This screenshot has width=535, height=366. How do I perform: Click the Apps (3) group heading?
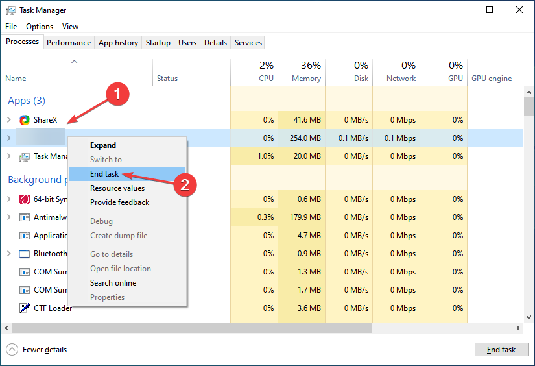(x=27, y=101)
